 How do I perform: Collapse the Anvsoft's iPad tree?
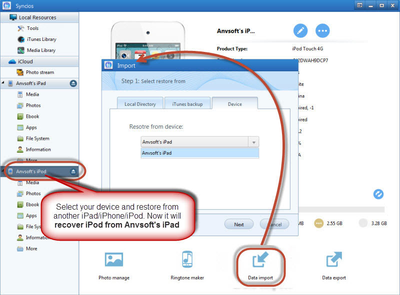click(x=3, y=82)
